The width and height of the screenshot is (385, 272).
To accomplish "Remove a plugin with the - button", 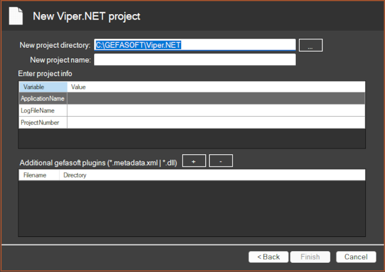I will (x=220, y=161).
